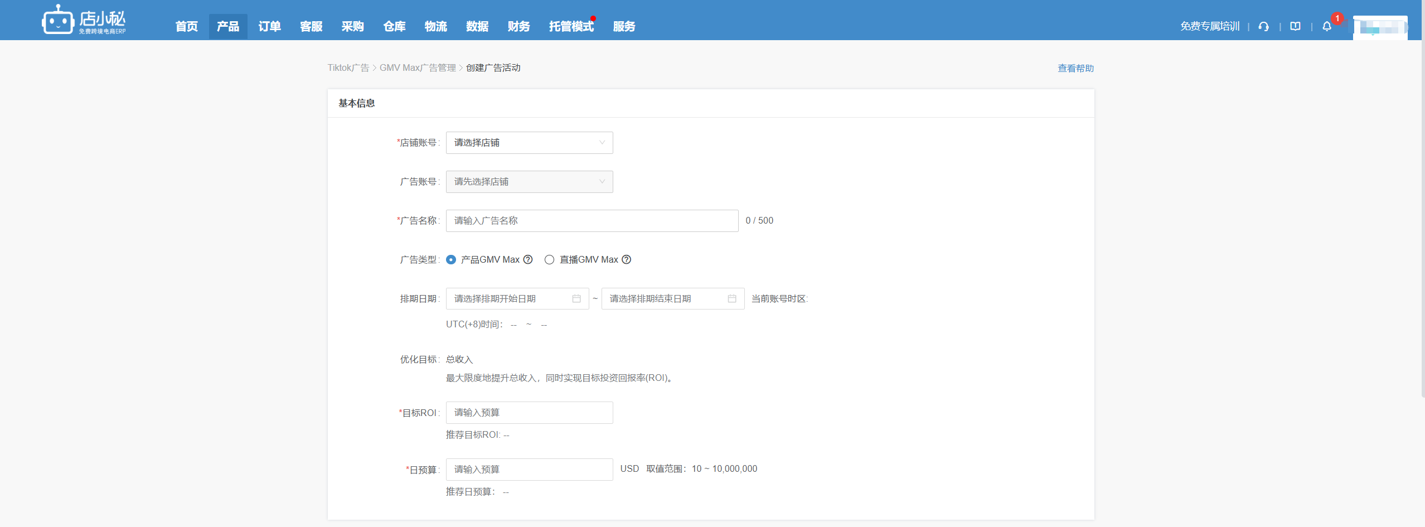Open the customer support headset icon
This screenshot has width=1425, height=527.
1263,27
